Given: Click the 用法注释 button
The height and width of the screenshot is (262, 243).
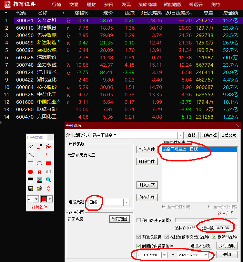Looking at the screenshot, I should click(209, 135).
